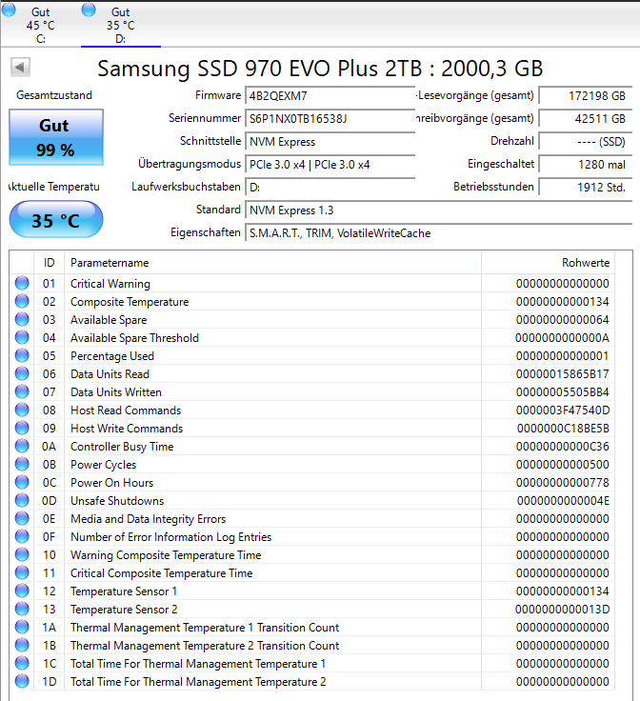Select the D: drive tab at 35 °C
Screen dimensions: 640x701
121,24
